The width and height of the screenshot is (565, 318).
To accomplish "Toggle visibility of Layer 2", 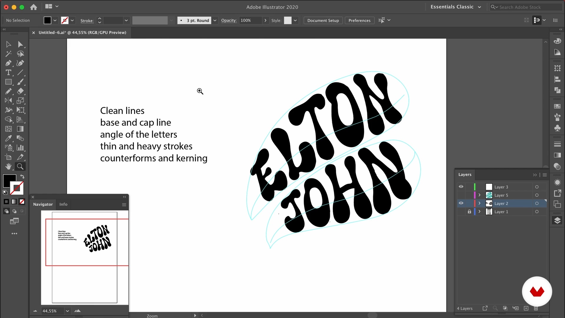I will pyautogui.click(x=461, y=203).
